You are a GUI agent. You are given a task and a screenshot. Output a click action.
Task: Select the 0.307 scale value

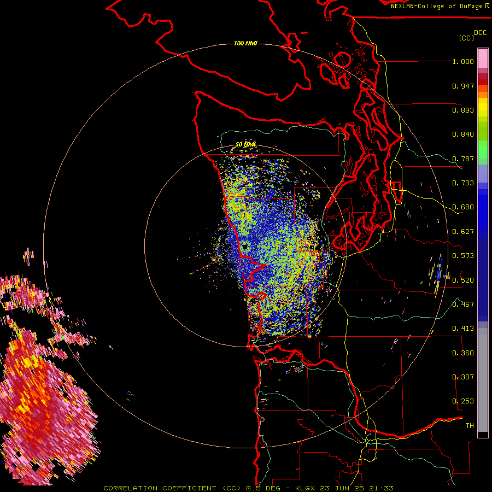click(463, 377)
